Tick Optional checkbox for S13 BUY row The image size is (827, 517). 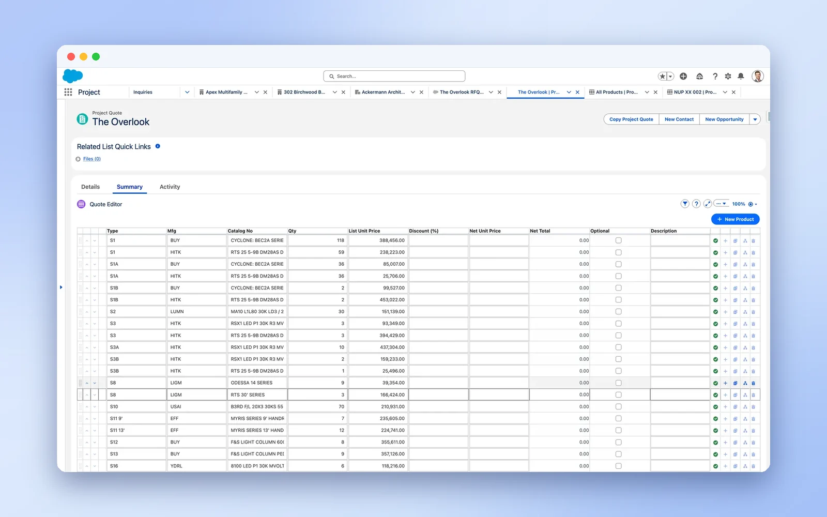click(618, 454)
